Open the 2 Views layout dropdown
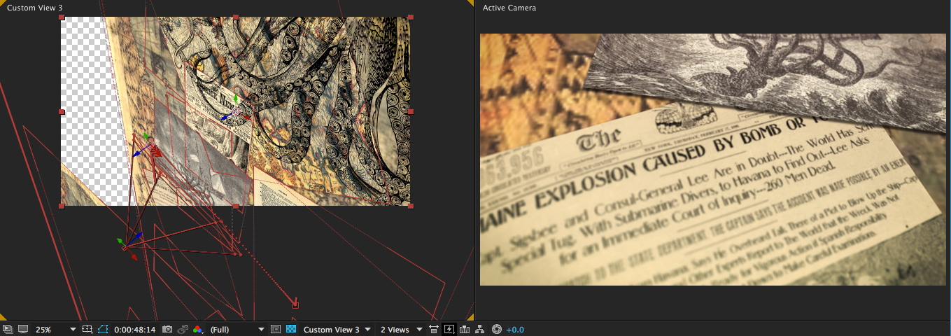Screen dimensions: 951x336 coord(401,329)
